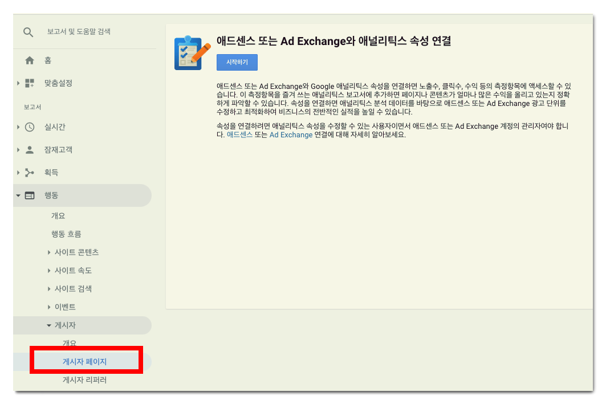The image size is (606, 404).
Task: Select the 사이트 콘텐츠 item
Action: click(76, 252)
